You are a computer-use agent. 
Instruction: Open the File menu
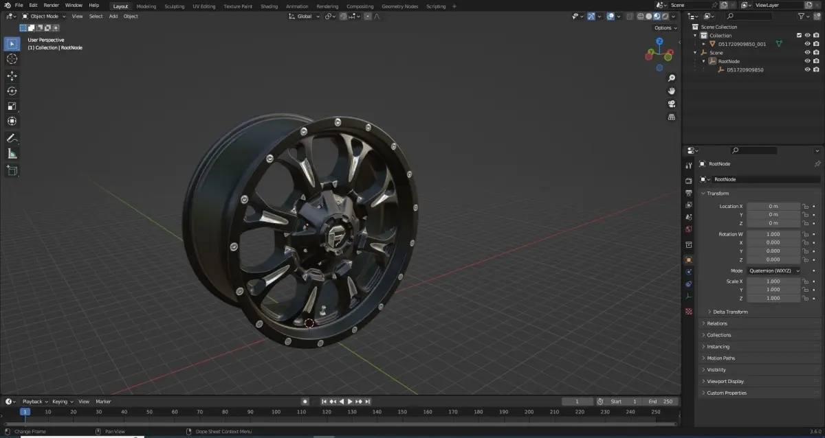point(19,5)
